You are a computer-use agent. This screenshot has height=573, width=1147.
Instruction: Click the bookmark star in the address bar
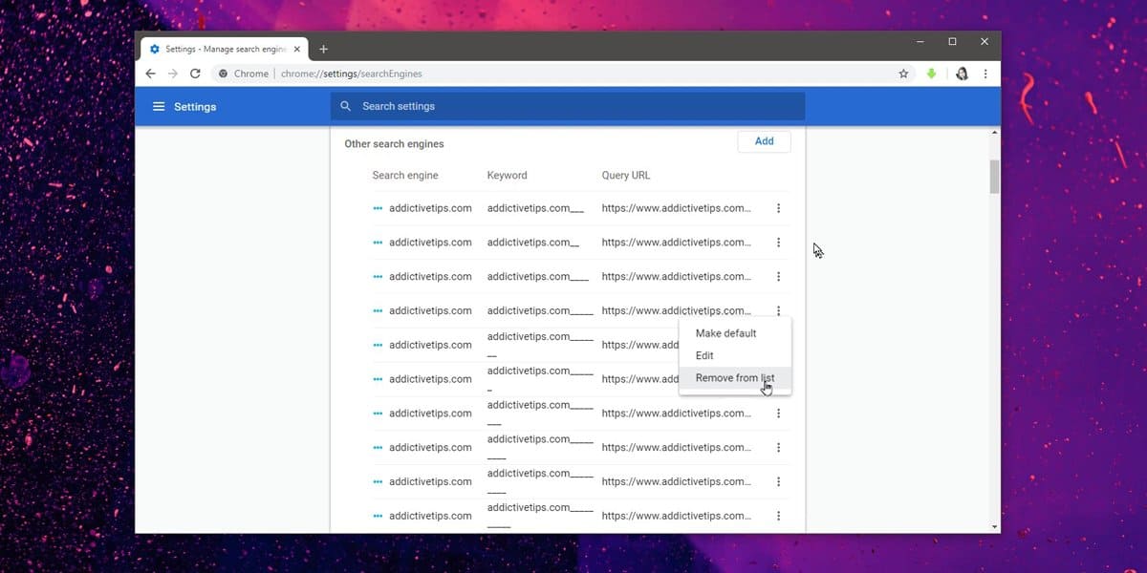point(903,73)
